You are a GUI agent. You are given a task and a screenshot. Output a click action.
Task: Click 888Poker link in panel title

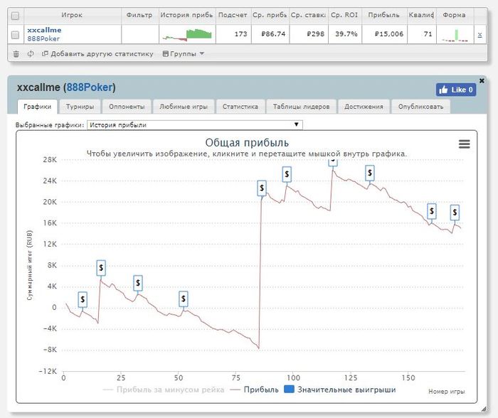89,87
